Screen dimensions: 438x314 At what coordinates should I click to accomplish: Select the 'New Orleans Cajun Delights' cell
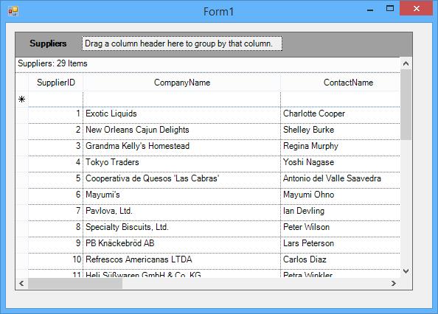tap(182, 131)
